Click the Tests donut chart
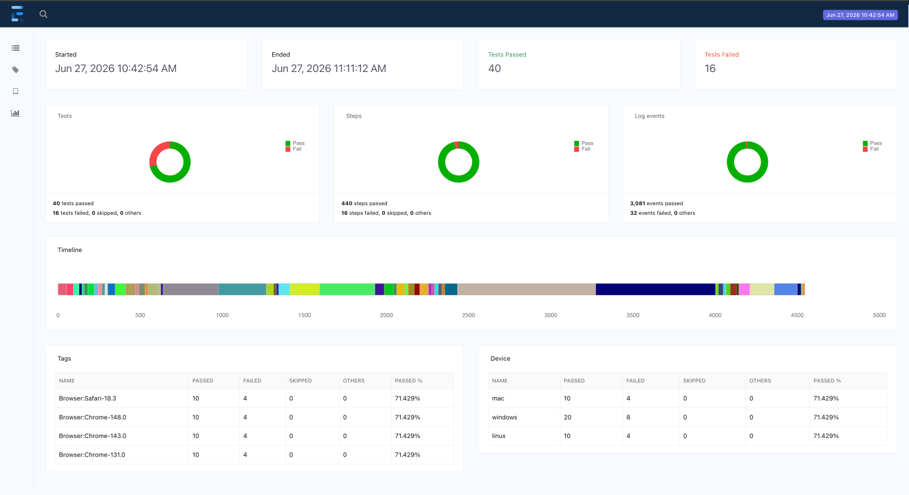 (170, 162)
